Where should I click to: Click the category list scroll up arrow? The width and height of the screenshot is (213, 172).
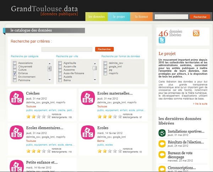point(50,64)
